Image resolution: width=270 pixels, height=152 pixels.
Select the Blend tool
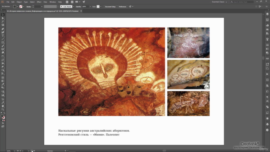coord(3,88)
